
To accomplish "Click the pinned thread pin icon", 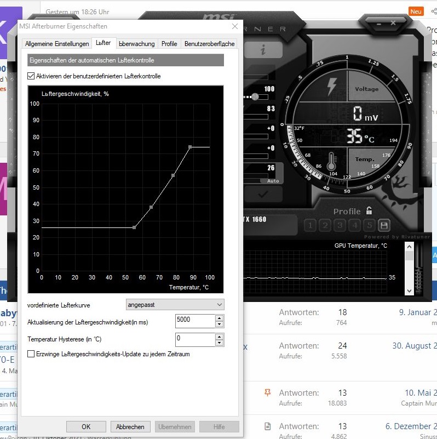I will coord(267,392).
